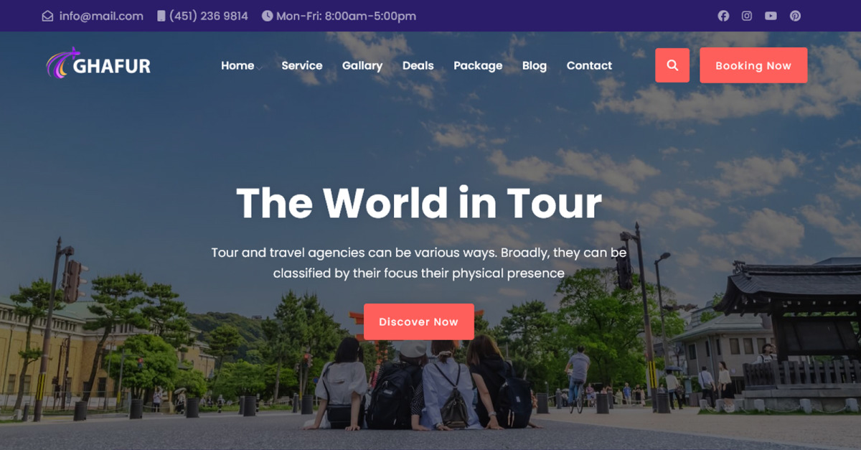Click the clock icon beside opening hours

[267, 16]
